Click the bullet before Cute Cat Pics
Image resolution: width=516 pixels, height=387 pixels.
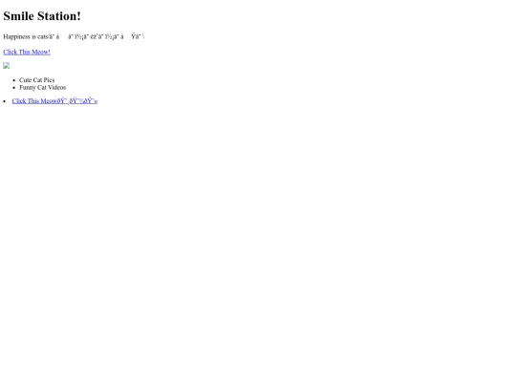13,80
